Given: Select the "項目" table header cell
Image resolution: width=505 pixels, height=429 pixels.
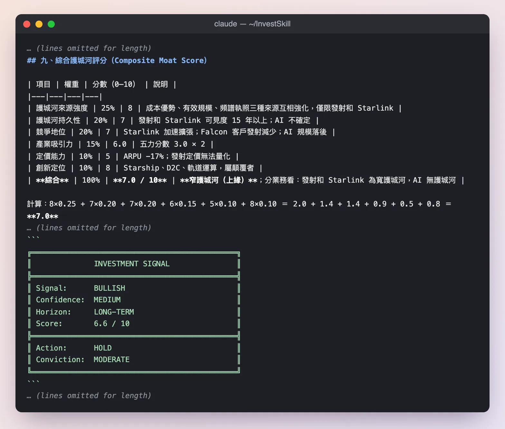Looking at the screenshot, I should coord(43,84).
